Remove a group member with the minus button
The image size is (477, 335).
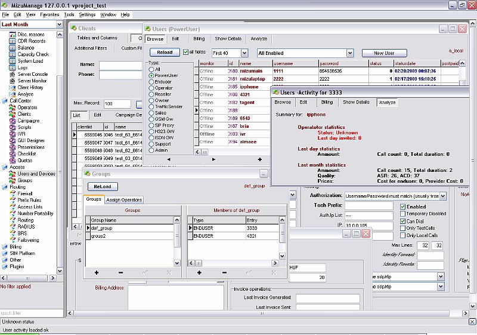pyautogui.click(x=224, y=272)
